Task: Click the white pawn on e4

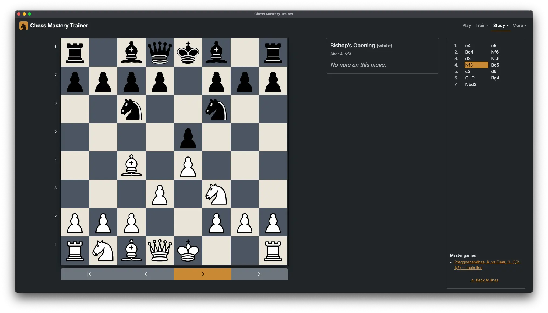Action: point(188,165)
